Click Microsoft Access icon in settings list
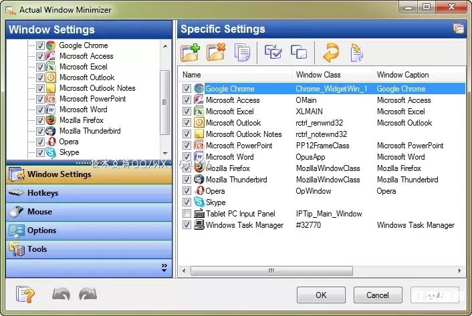The width and height of the screenshot is (472, 316). pyautogui.click(x=199, y=100)
